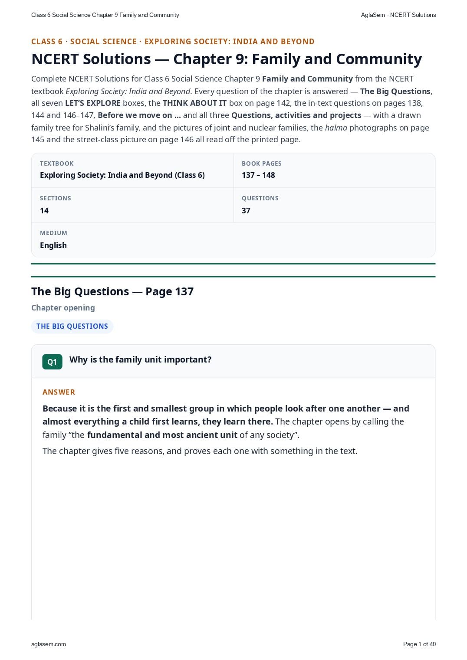This screenshot has width=467, height=660.
Task: Click the MEDIUM English cell
Action: [233, 239]
